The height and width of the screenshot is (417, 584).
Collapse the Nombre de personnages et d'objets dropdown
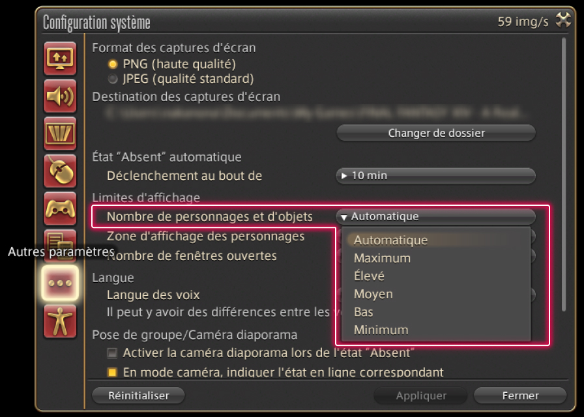pos(435,216)
